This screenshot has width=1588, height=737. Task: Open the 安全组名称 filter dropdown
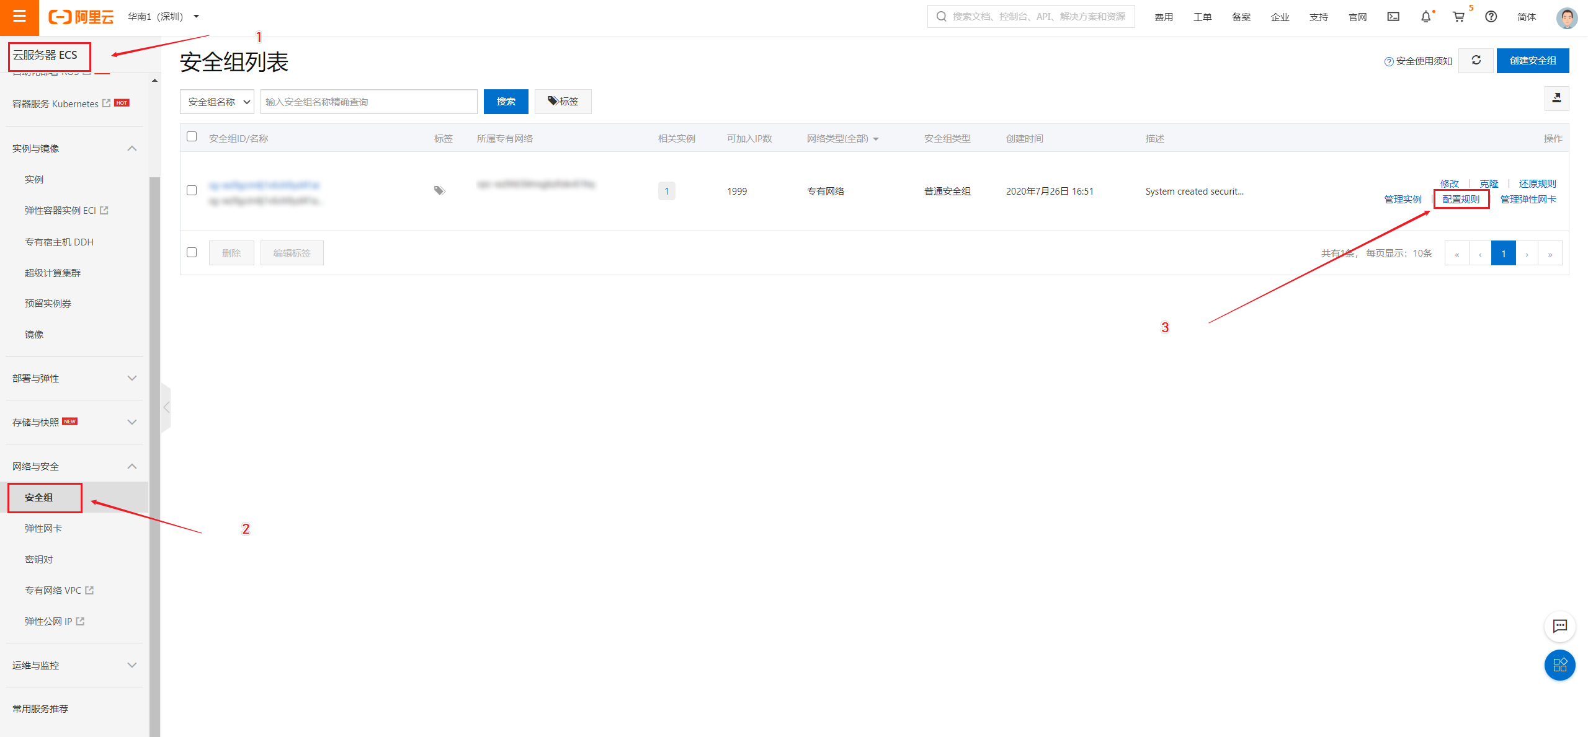pos(216,101)
